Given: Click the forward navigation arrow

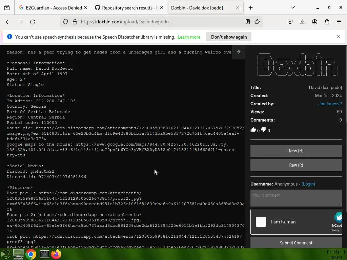Looking at the screenshot, I should coord(20,22).
